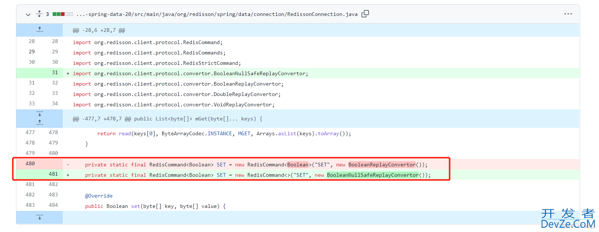Viewport: 599px width, 232px height.
Task: Click the removed SET BooleanReplayConvertor line
Action: 256,165
